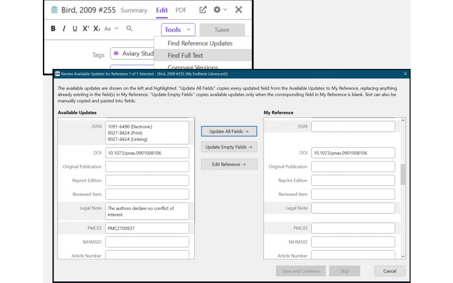Switch to the Summary tab
The width and height of the screenshot is (453, 283).
coord(133,10)
